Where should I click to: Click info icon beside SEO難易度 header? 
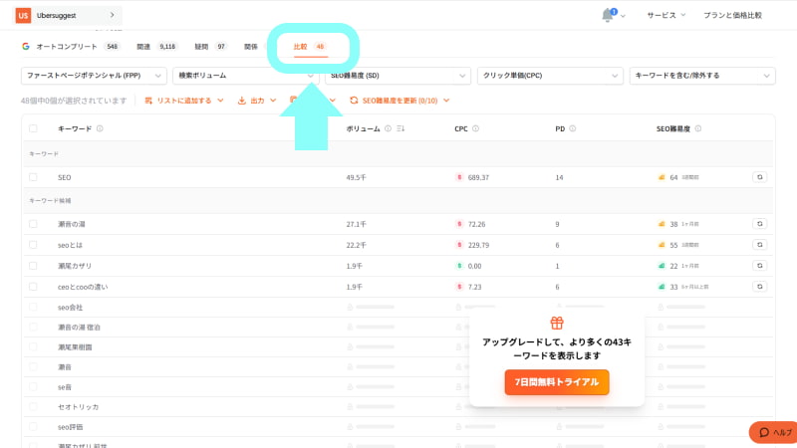click(x=698, y=128)
